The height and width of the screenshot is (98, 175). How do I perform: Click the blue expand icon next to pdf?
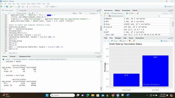click(104, 32)
